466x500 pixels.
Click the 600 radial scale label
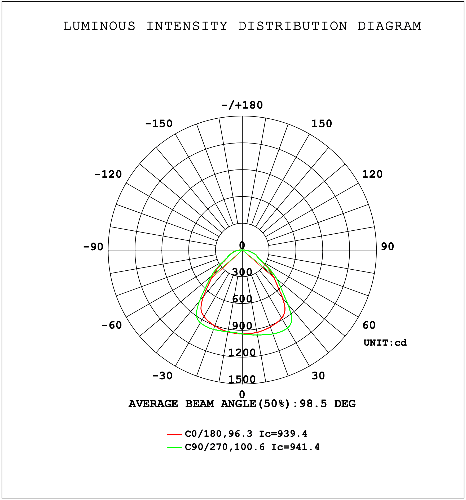(x=242, y=299)
